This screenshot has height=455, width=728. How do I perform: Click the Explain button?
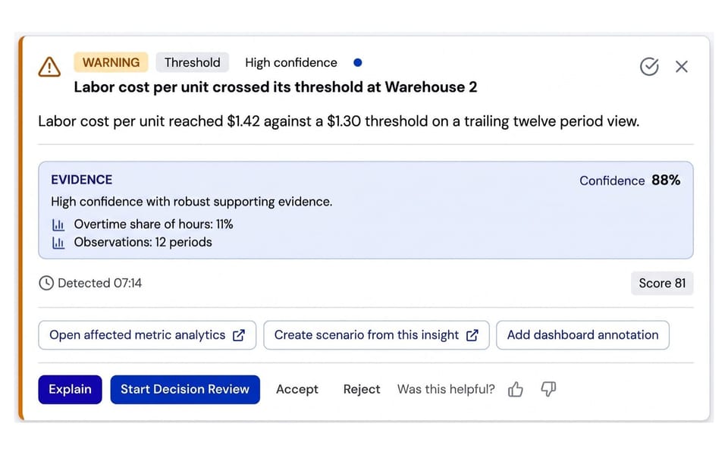click(x=70, y=390)
